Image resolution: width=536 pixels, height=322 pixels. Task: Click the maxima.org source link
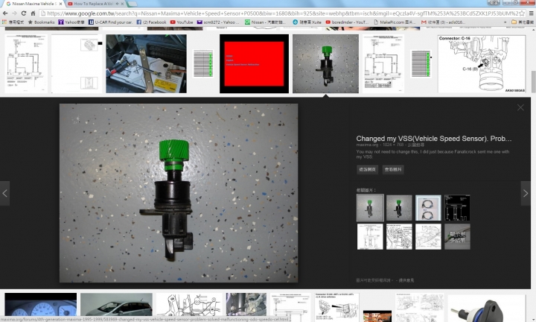(x=367, y=145)
